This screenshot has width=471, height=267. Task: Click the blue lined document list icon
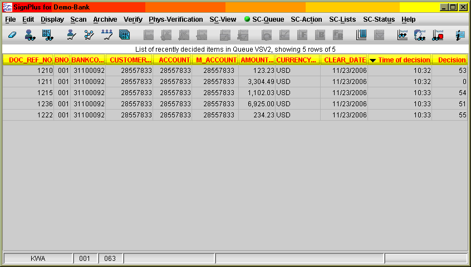click(x=361, y=35)
